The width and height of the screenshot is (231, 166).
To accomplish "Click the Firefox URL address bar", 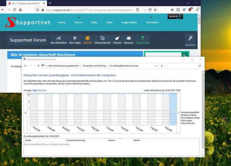I will coord(89,10).
